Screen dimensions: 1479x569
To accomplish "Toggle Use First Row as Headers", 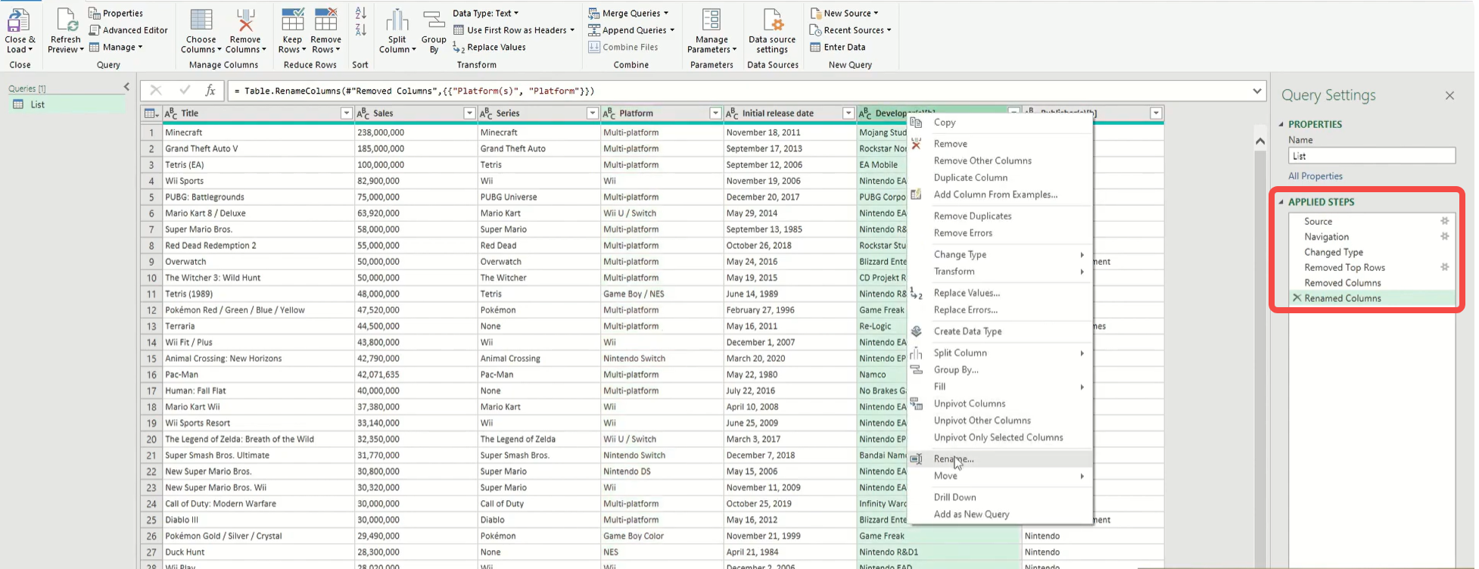I will [514, 30].
